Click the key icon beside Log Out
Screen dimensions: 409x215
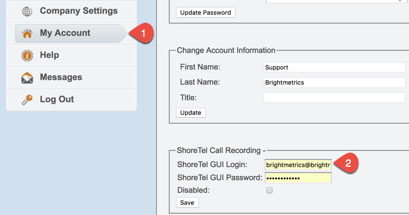pos(27,100)
